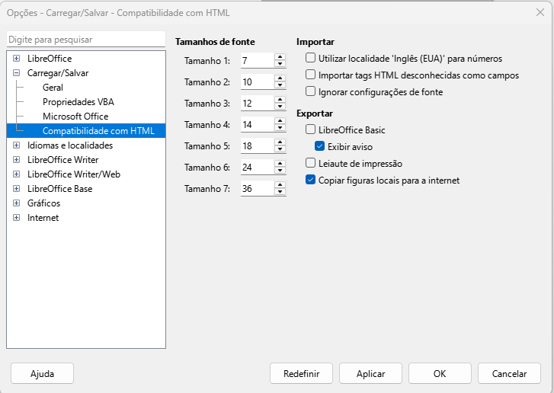554x393 pixels.
Task: Select the LibreOffice Base label
Action: (59, 189)
